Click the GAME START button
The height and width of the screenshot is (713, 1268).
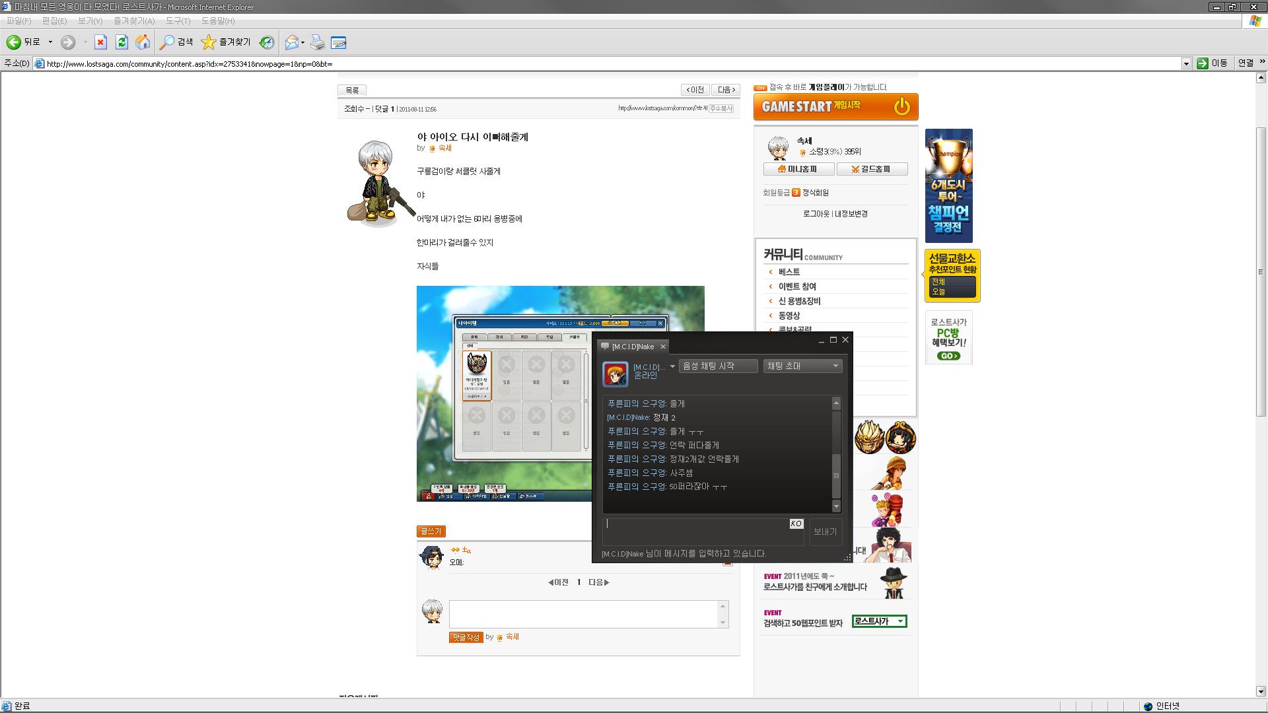tap(835, 107)
